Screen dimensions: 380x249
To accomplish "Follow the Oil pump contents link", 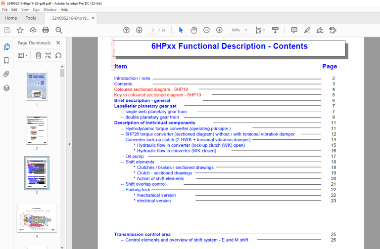I will (x=135, y=156).
